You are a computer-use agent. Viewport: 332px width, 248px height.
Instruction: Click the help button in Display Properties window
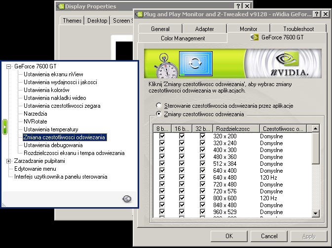[x=238, y=6]
